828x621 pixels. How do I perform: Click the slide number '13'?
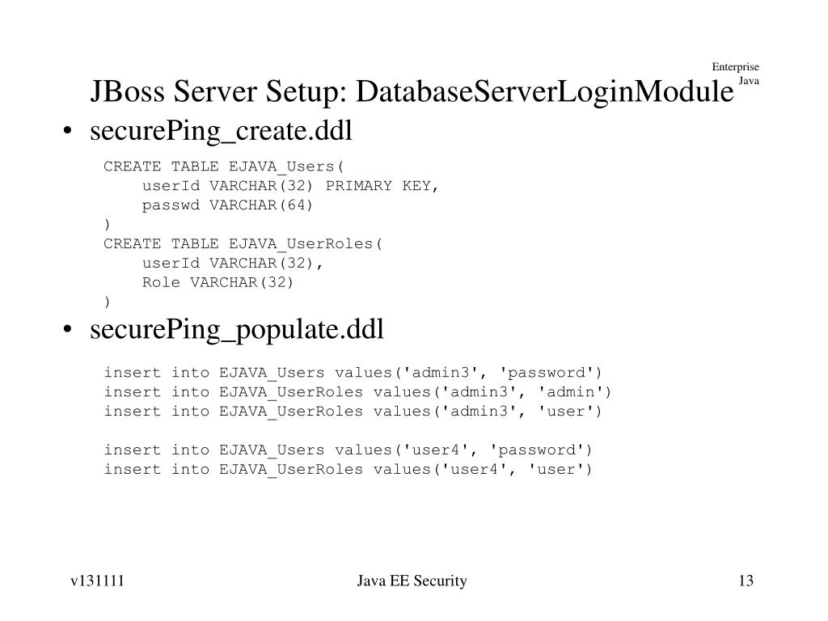point(746,581)
